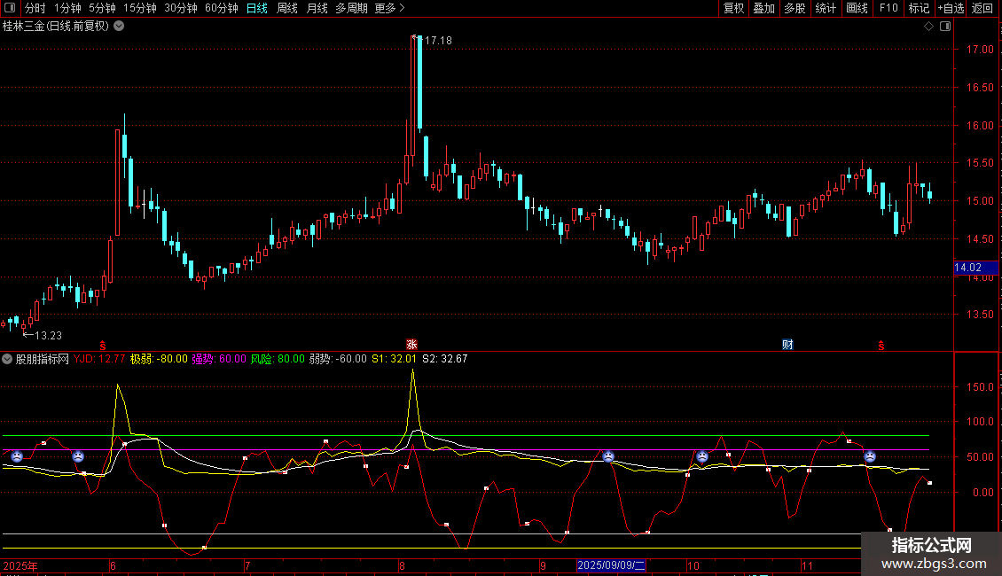Screen dimensions: 1002x576
Task: Expand the 股朋指标网 indicator dropdown
Action: [8, 359]
